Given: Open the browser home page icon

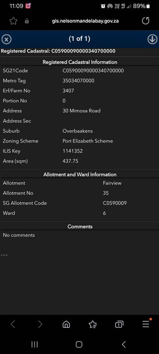Looking at the screenshot, I should click(x=66, y=324).
